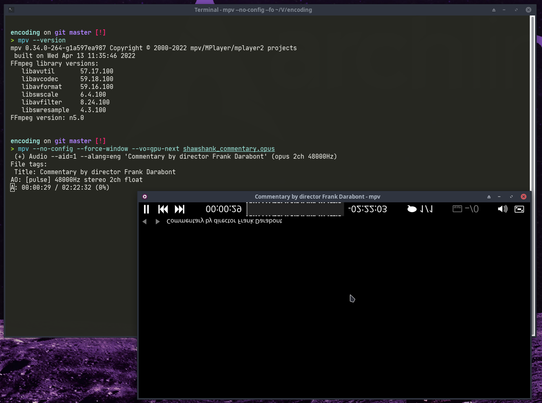Toggle fullscreen with the fullscreen icon
Screen dimensions: 542x403
pos(519,209)
